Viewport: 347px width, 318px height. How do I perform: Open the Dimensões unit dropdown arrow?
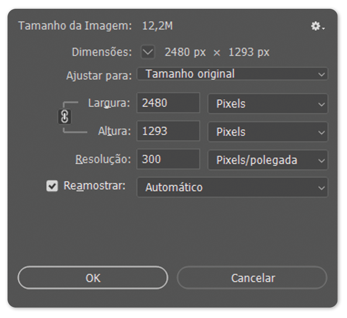click(148, 53)
